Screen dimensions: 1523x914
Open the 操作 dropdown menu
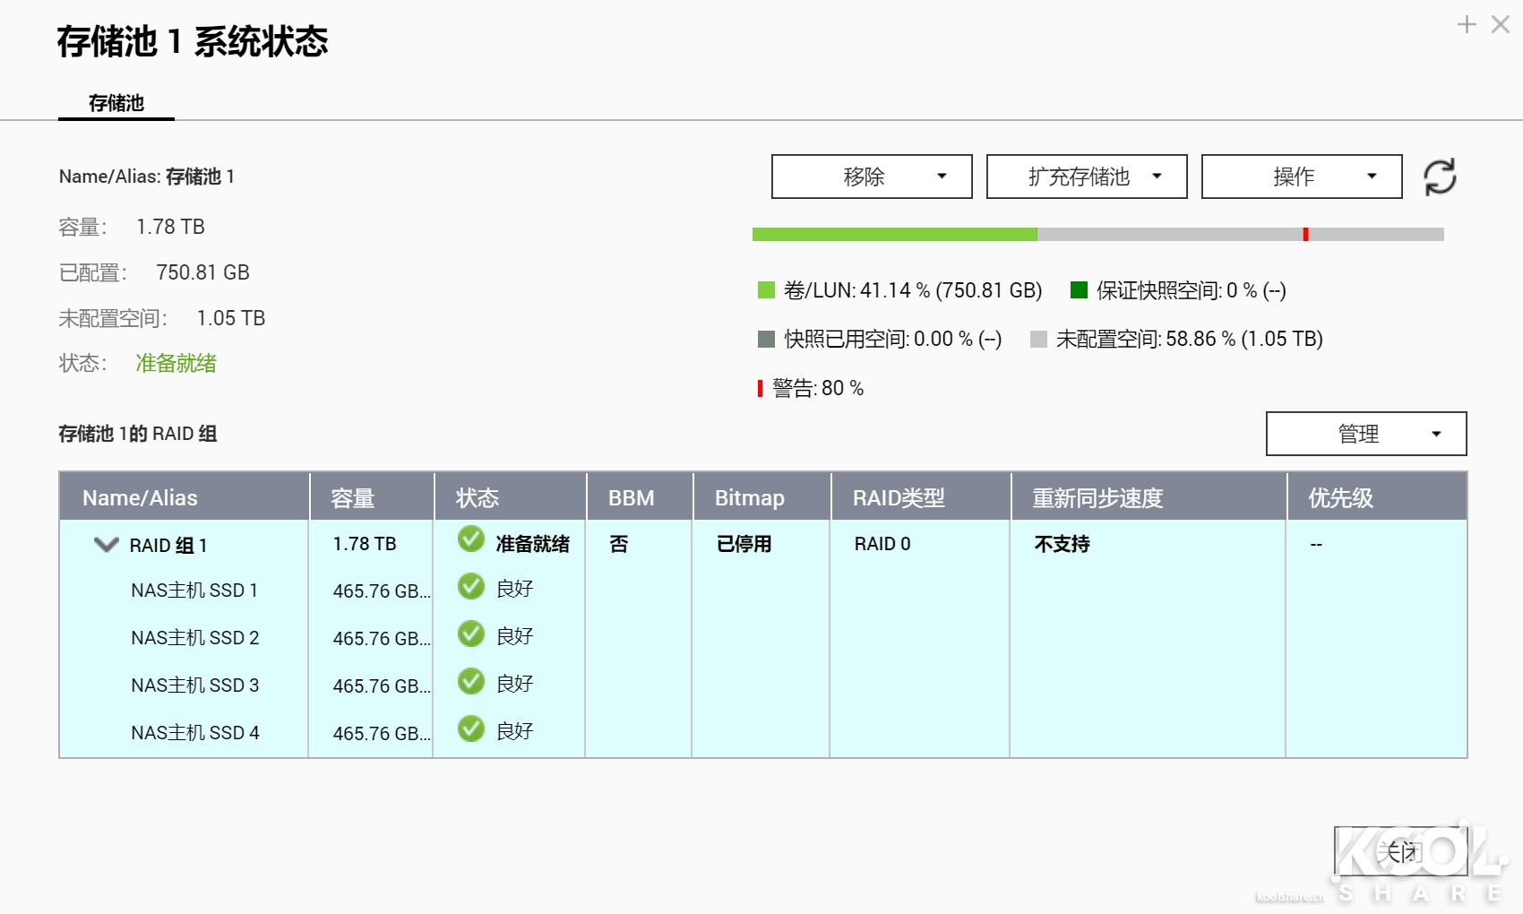click(1300, 177)
